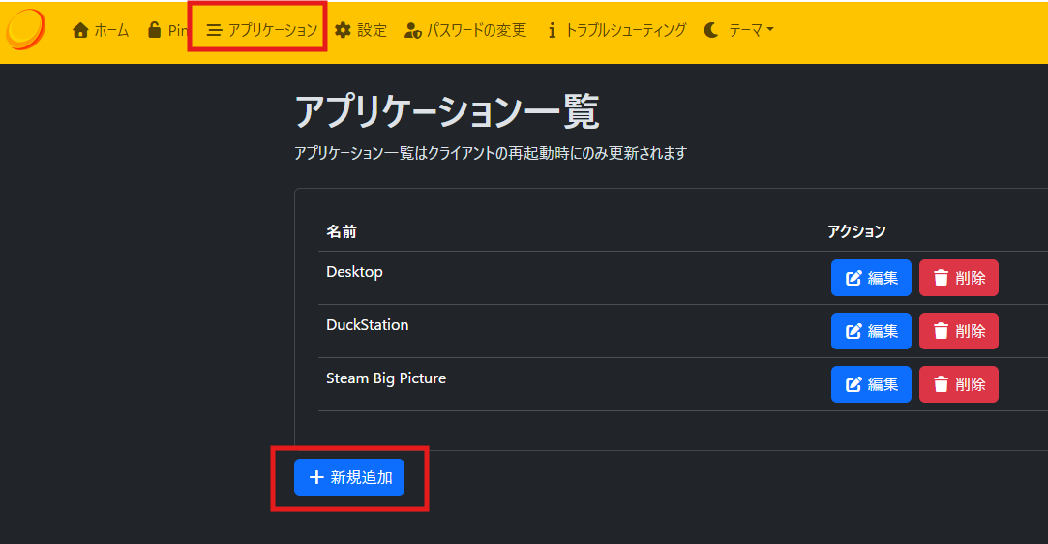1048x544 pixels.
Task: Delete the Desktop application
Action: (x=958, y=278)
